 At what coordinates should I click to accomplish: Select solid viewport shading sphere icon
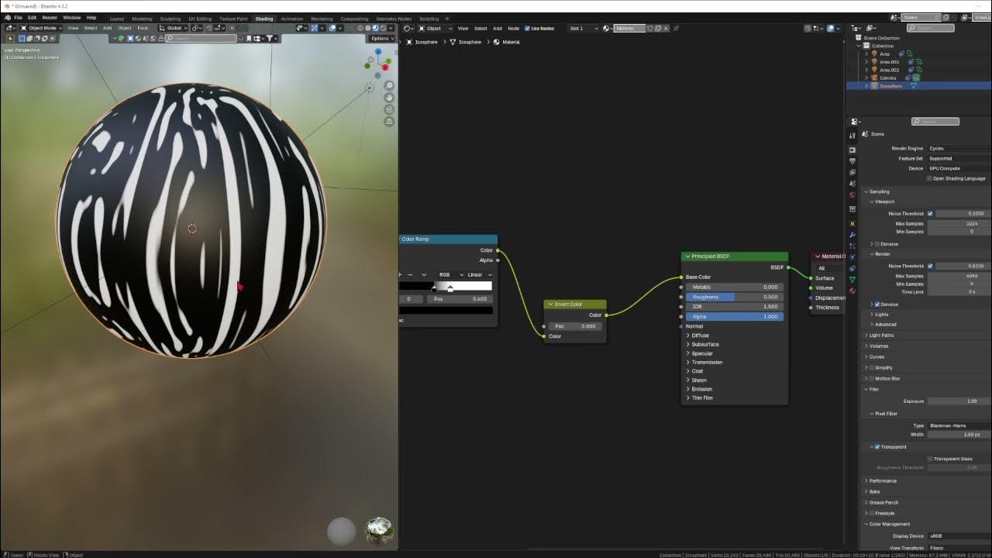368,28
